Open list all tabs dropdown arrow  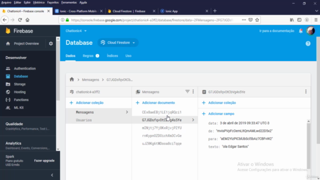316,11
